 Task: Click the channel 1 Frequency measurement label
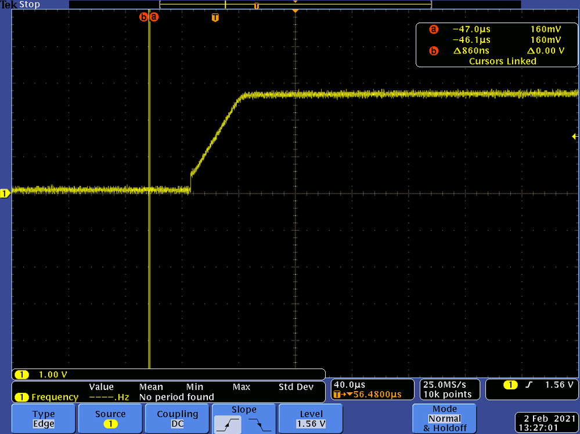click(55, 397)
